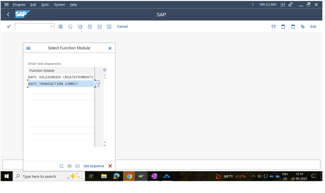Click the Execute clock icon in toolbar
The height and width of the screenshot is (193, 325).
pos(70,26)
